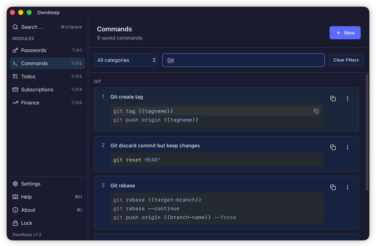Viewport: 376px width, 247px height.
Task: Open the Passwords module
Action: click(x=47, y=50)
